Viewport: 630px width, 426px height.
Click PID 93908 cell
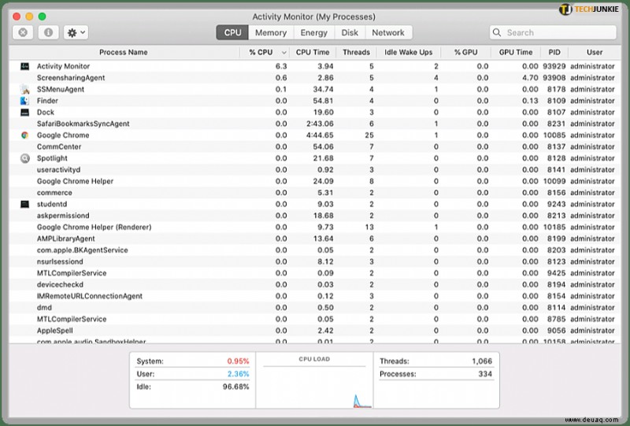point(554,78)
